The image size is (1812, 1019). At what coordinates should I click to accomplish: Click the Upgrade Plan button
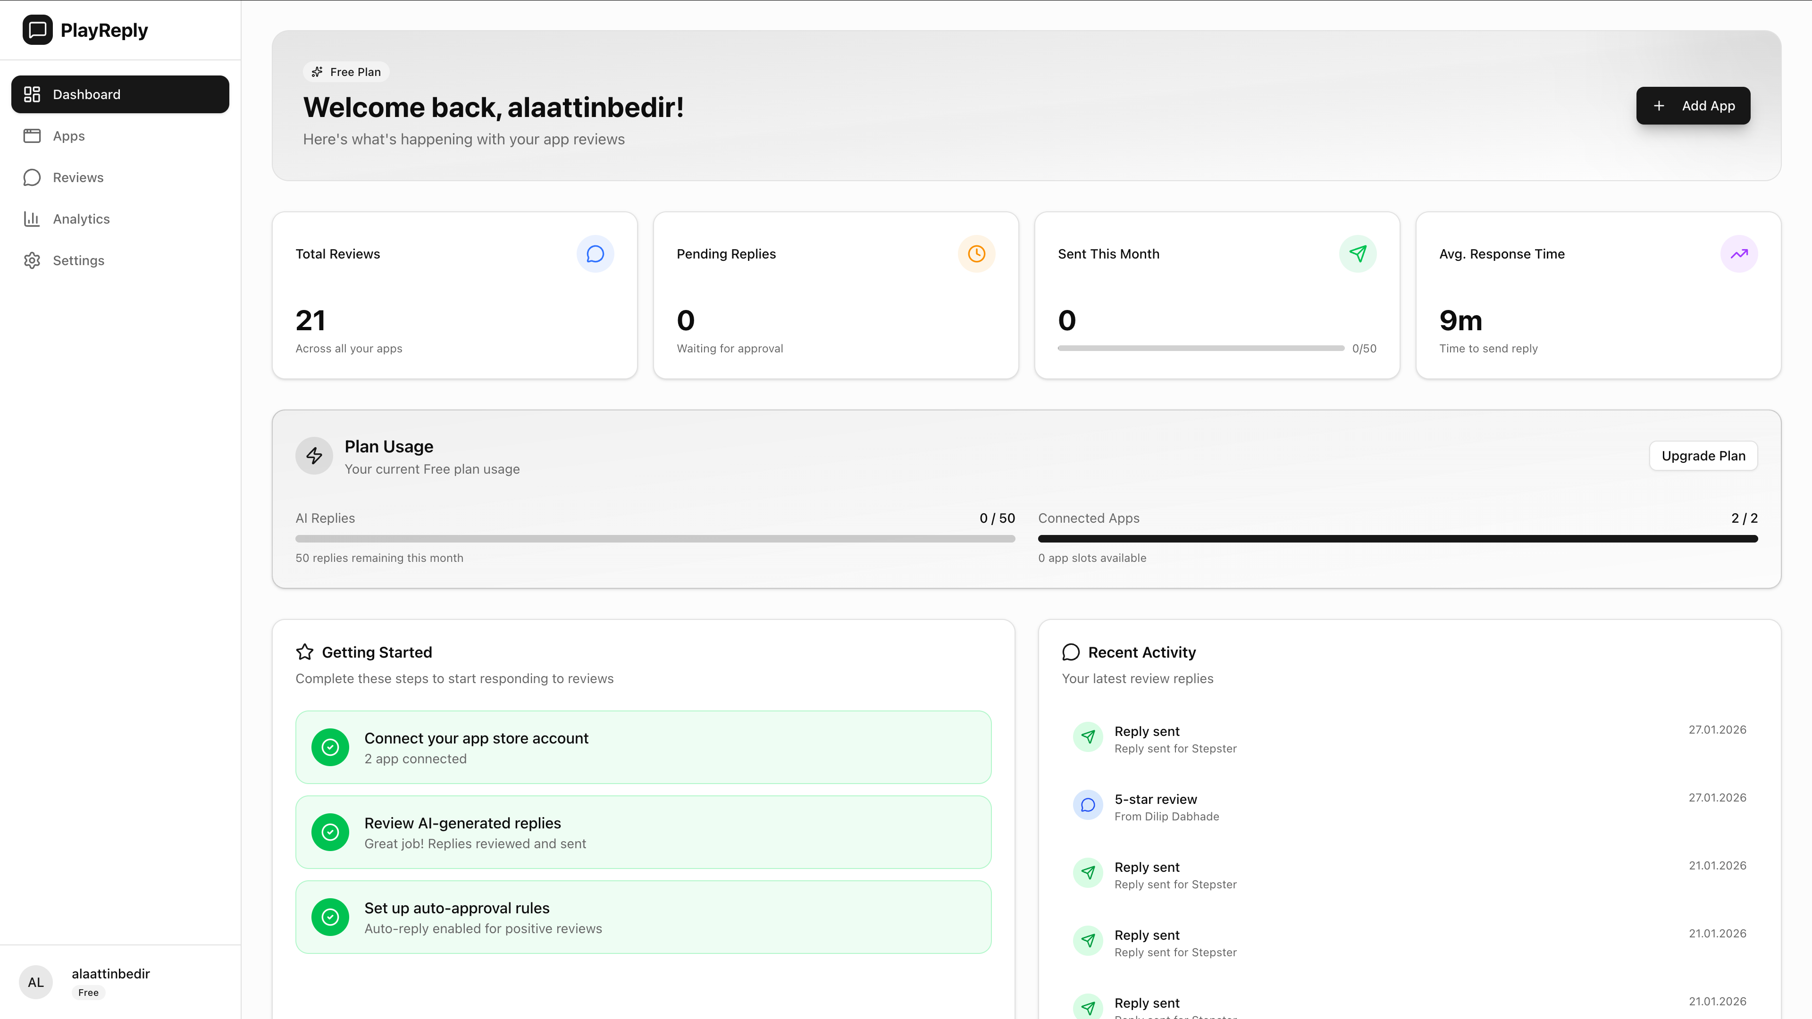(x=1703, y=456)
